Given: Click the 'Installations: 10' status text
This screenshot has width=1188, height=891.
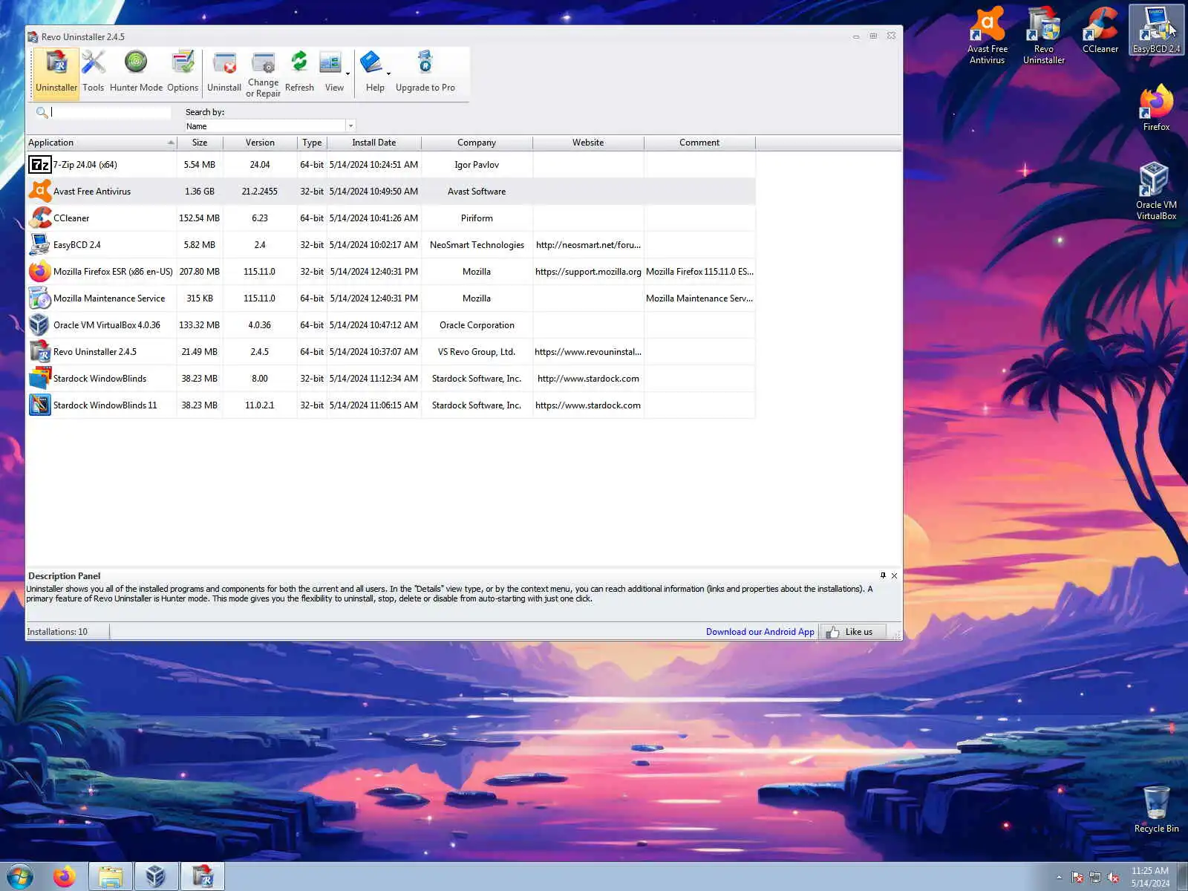Looking at the screenshot, I should pyautogui.click(x=57, y=632).
